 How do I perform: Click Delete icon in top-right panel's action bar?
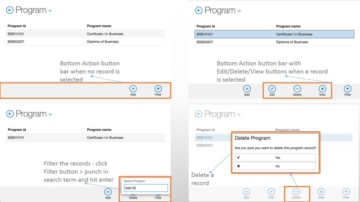[297, 89]
